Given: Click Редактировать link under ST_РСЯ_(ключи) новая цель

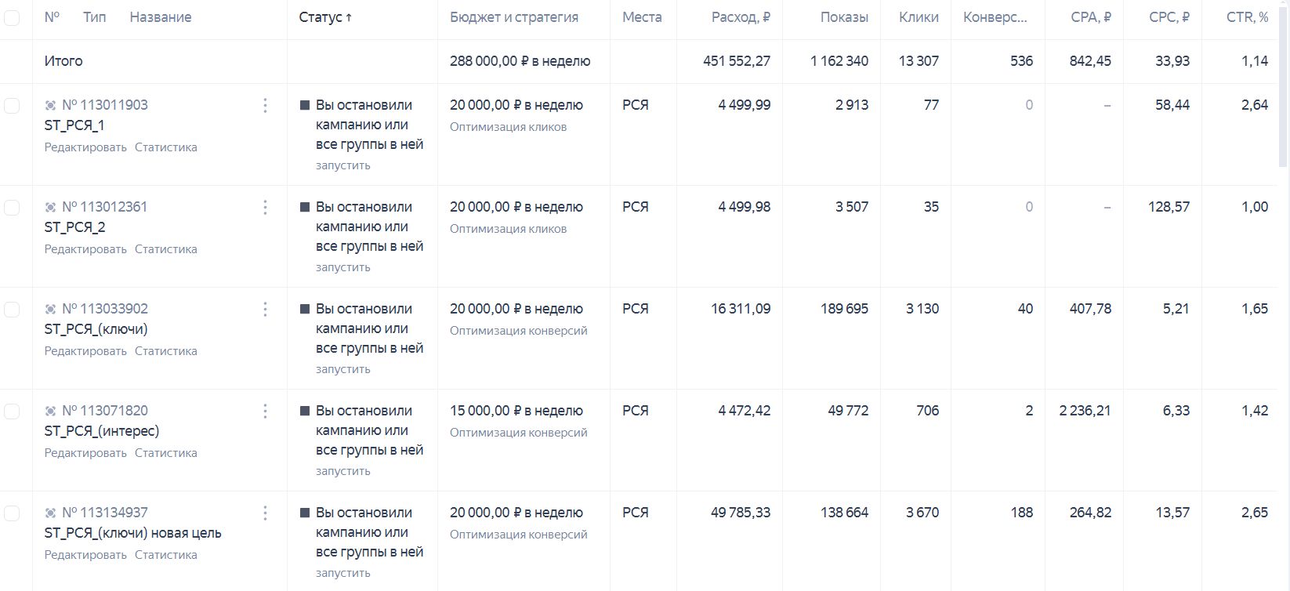Looking at the screenshot, I should click(85, 555).
